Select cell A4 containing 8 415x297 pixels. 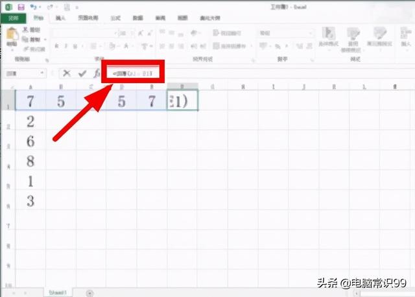(30, 161)
